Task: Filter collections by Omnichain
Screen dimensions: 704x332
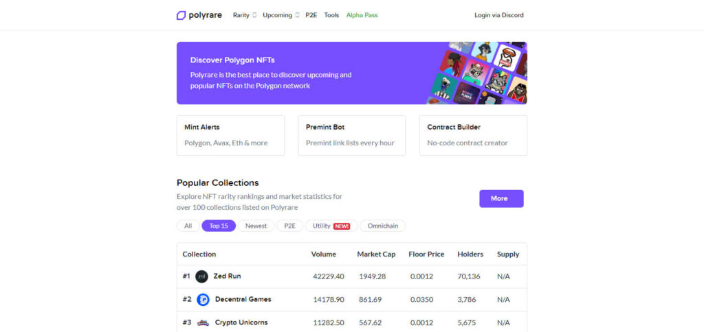Action: tap(382, 226)
